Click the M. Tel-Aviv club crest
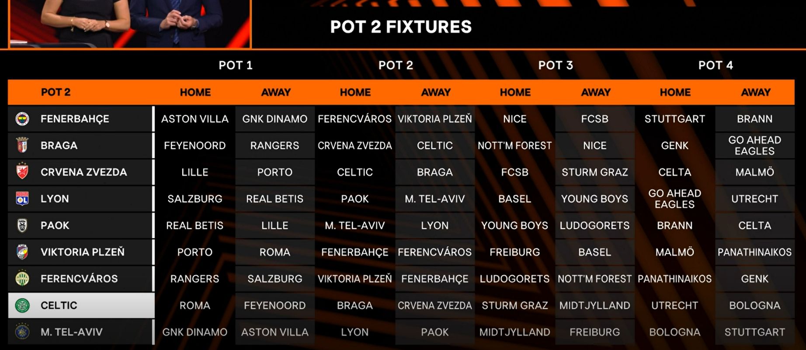The height and width of the screenshot is (350, 806). click(x=22, y=332)
